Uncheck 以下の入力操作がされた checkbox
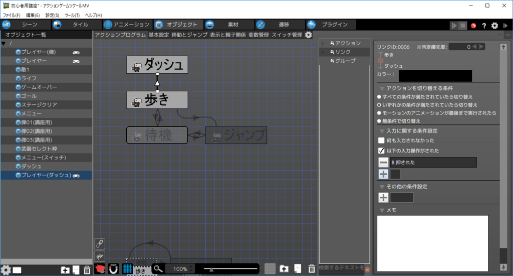Viewport: 513px width, 276px height. point(381,151)
